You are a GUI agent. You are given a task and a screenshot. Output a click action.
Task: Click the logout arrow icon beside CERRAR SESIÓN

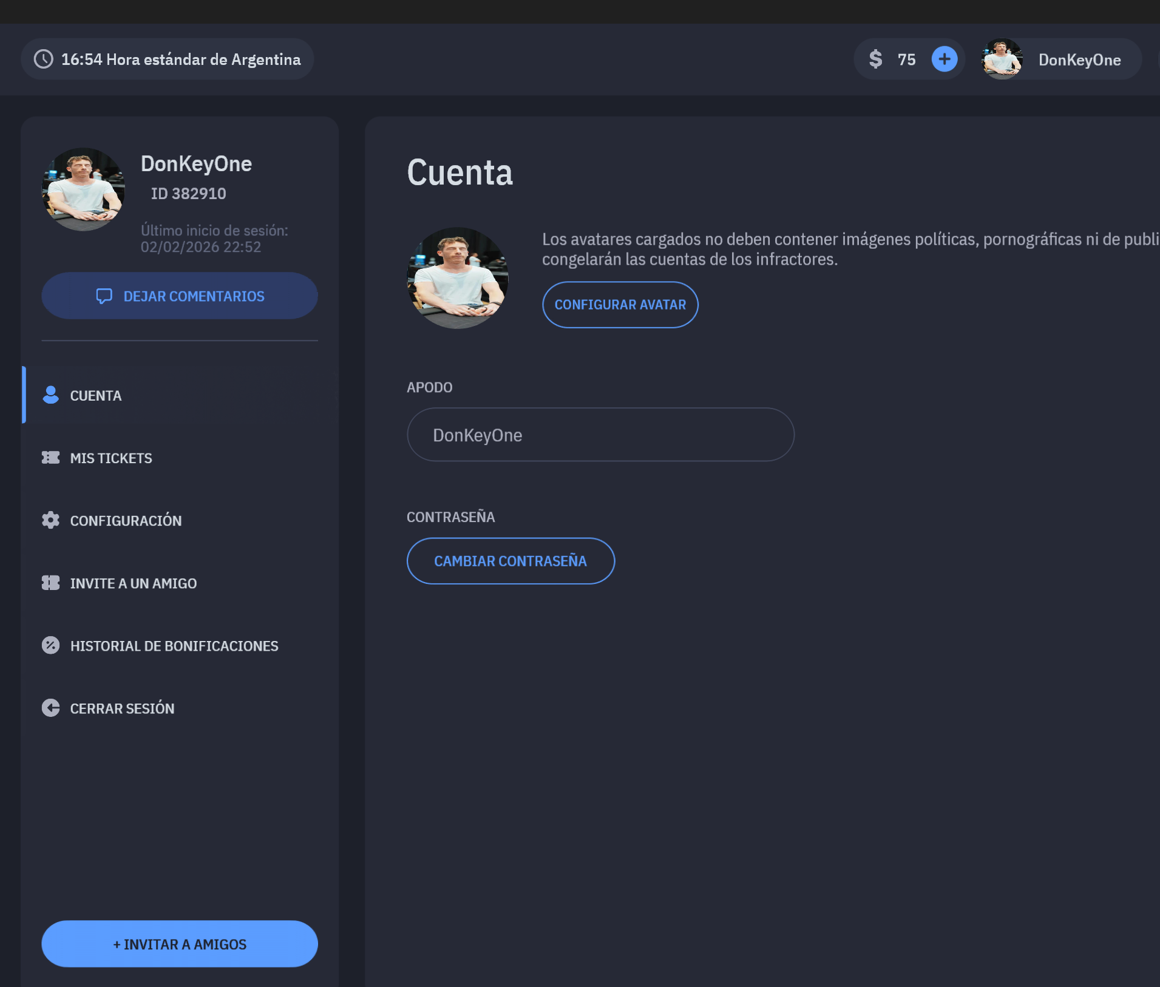click(51, 708)
